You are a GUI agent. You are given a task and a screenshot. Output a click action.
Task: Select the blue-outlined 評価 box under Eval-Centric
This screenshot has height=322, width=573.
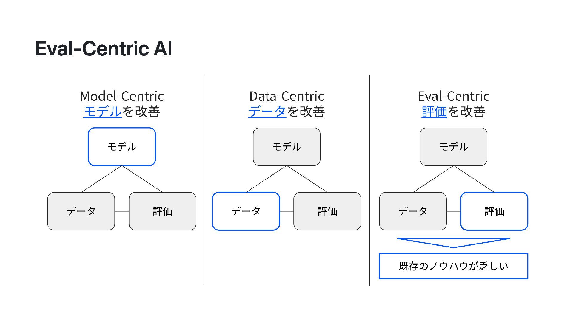click(x=494, y=211)
